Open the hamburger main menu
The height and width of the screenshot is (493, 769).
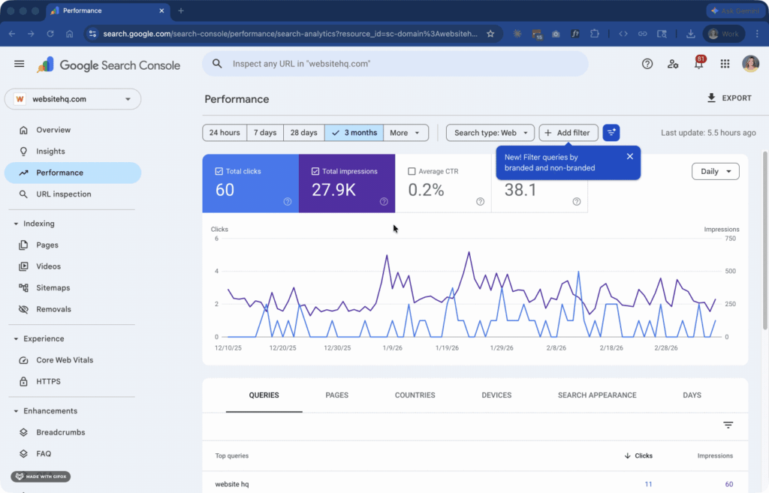click(x=20, y=65)
